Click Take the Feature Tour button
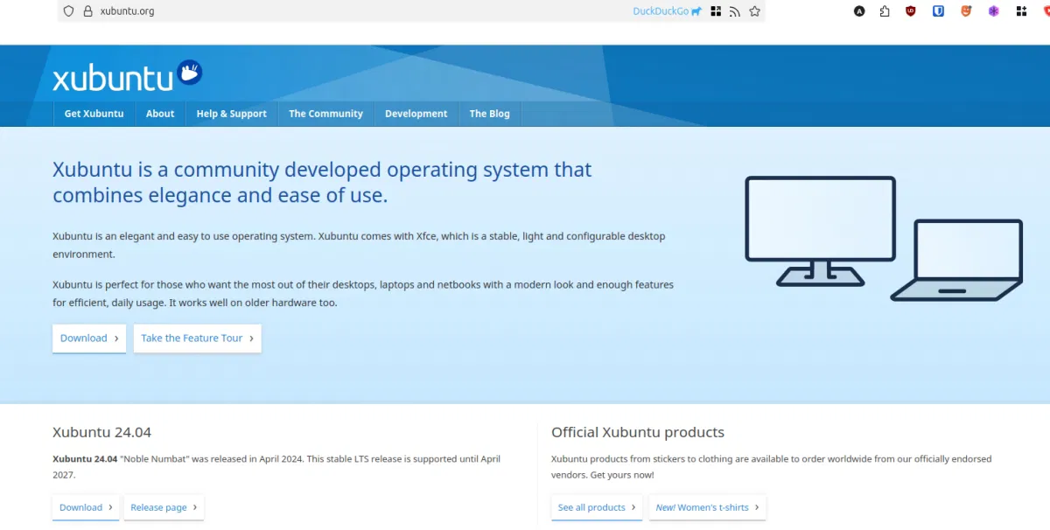Image resolution: width=1050 pixels, height=530 pixels. pos(197,338)
